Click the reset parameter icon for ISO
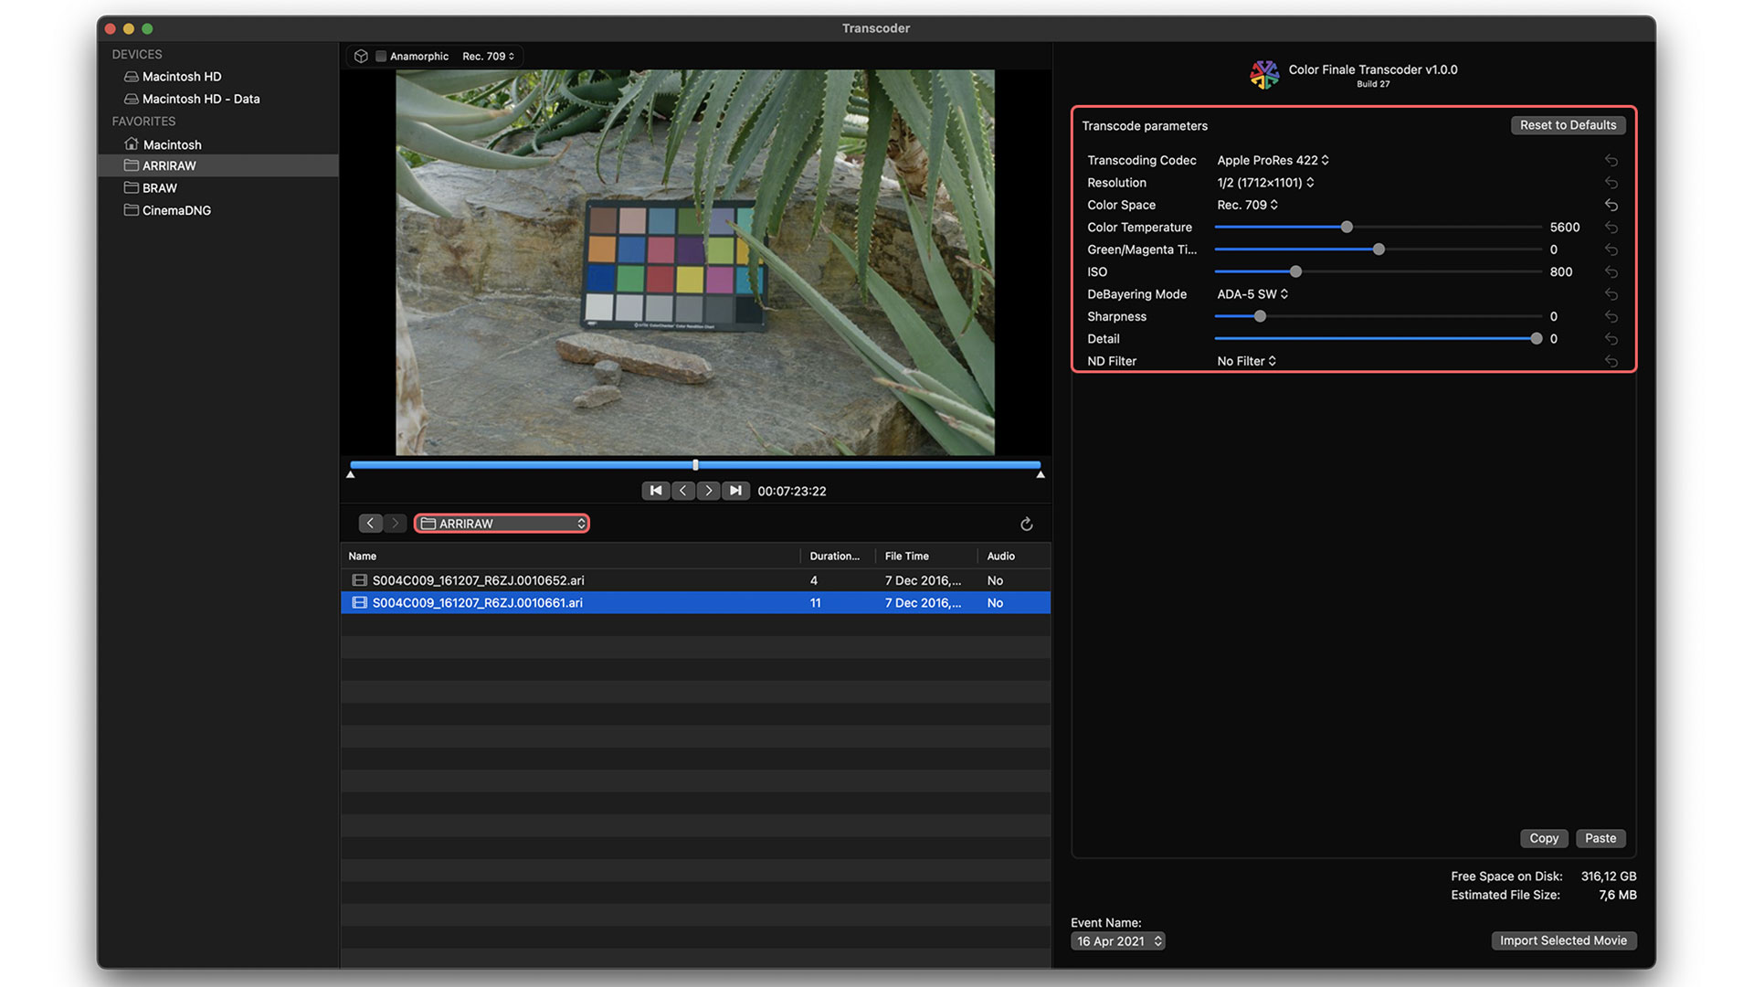The height and width of the screenshot is (987, 1754). click(1614, 271)
